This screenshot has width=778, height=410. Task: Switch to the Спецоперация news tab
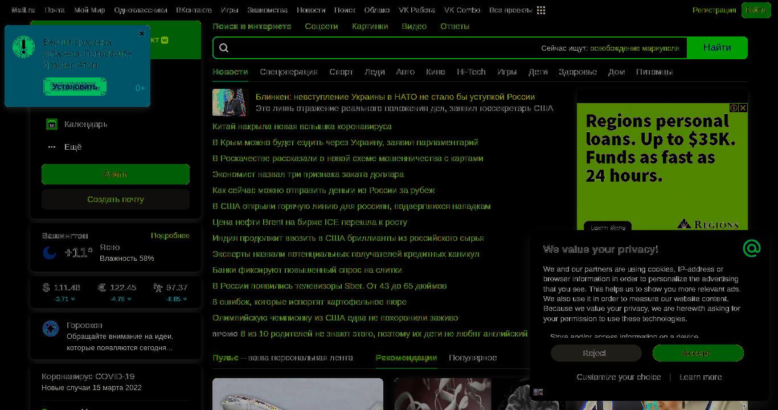pyautogui.click(x=289, y=72)
